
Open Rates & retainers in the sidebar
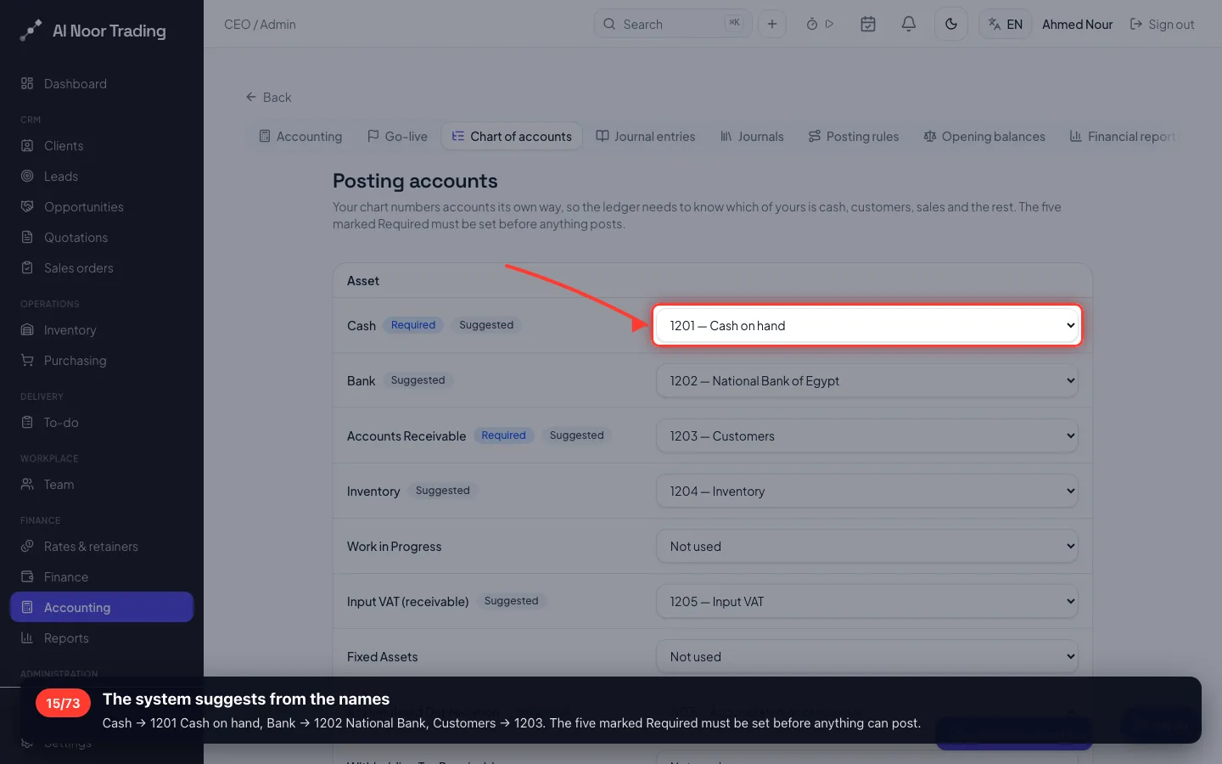102,547
